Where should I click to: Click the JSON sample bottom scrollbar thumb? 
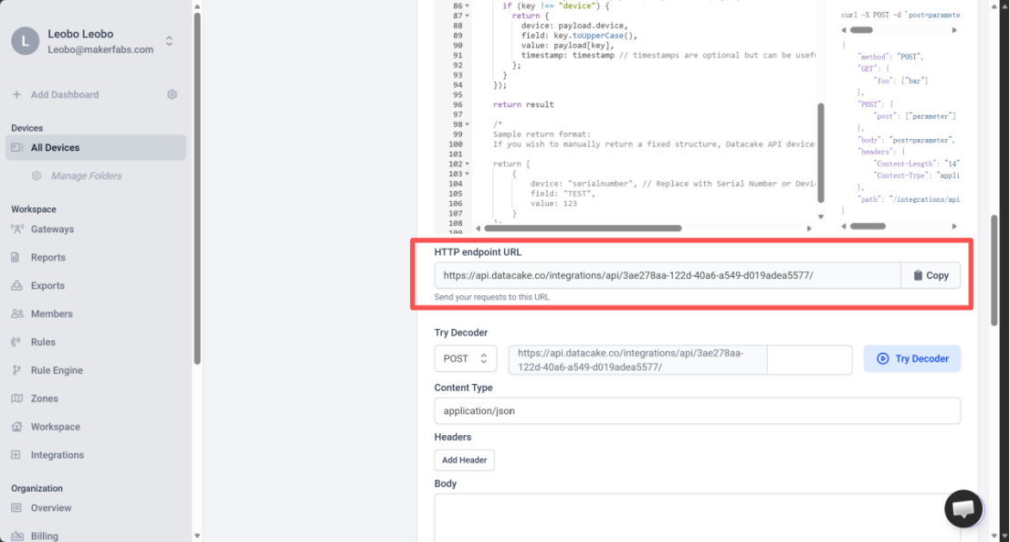(868, 226)
